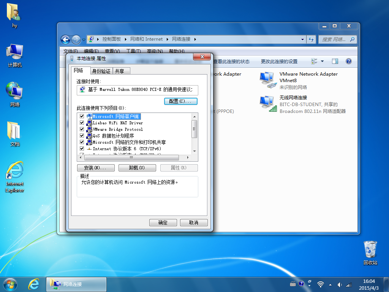Uncheck the VMware Bridge Protocol checkbox
Viewport: 389px width, 292px height.
[82, 129]
